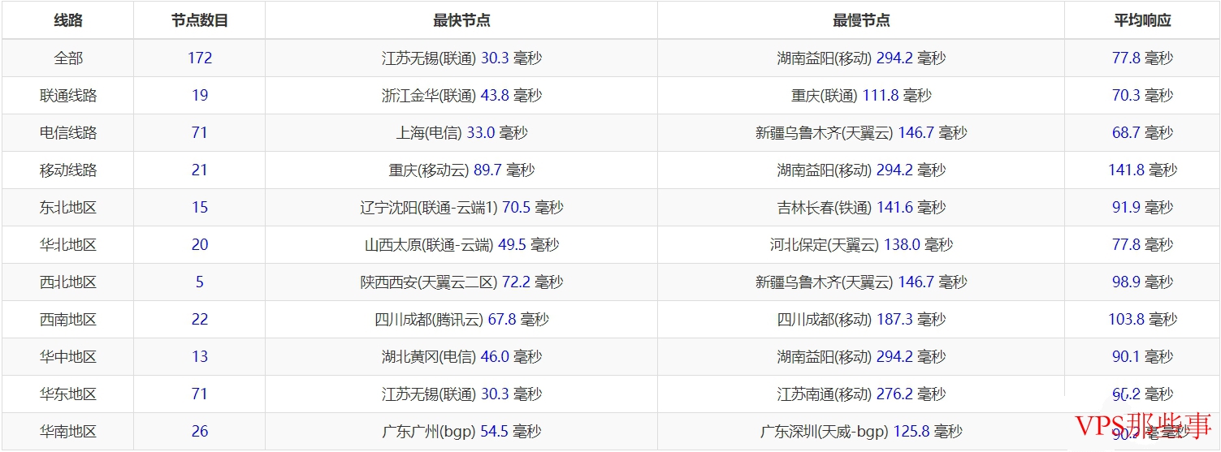Viewport: 1221px width, 452px height.
Task: Select the 电信线路 row label
Action: tap(68, 133)
